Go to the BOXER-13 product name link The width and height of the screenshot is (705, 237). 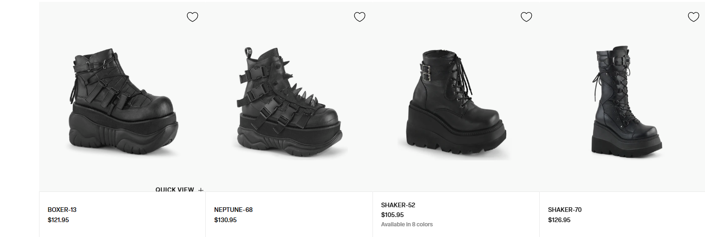[62, 210]
